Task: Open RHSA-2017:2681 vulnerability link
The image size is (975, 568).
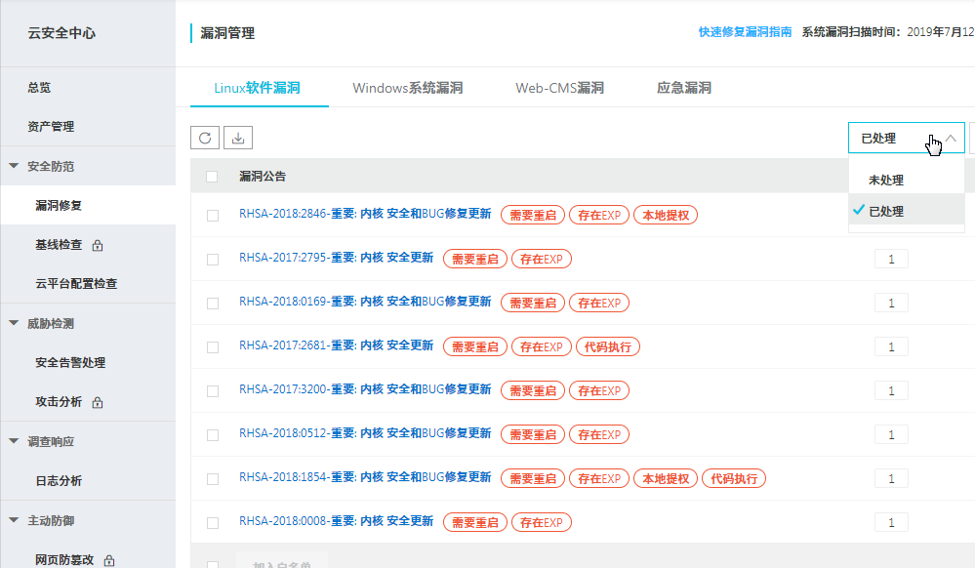Action: pos(337,345)
